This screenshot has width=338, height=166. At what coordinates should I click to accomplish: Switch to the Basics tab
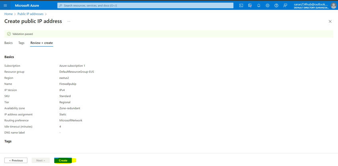click(x=8, y=43)
